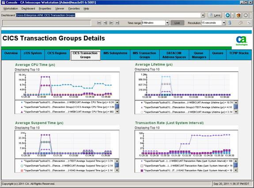This screenshot has width=254, height=188.
Task: Select WEBCLNT Average CPU Time 992 legend entry
Action: (x=67, y=112)
